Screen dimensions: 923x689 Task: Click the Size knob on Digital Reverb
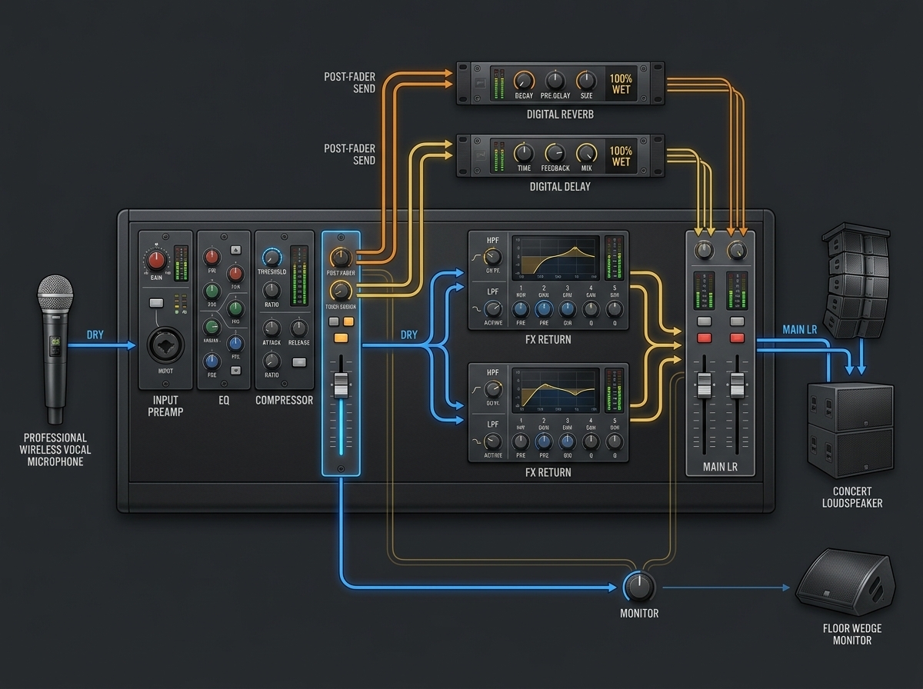click(586, 80)
